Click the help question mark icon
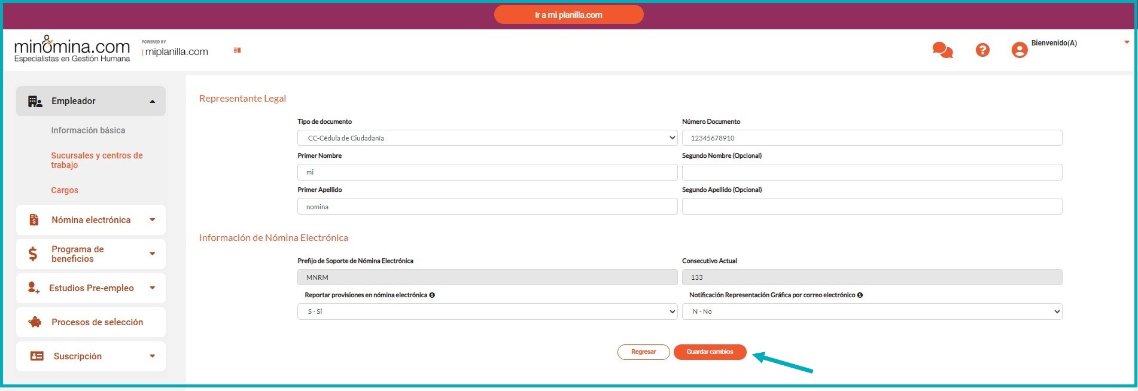 point(982,50)
